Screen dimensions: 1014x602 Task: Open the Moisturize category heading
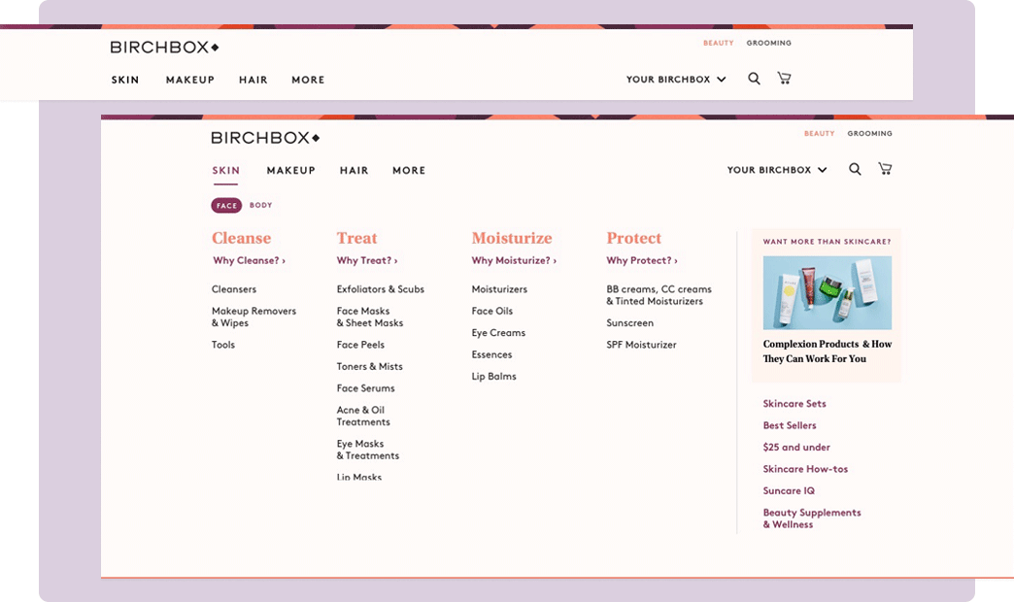[512, 238]
